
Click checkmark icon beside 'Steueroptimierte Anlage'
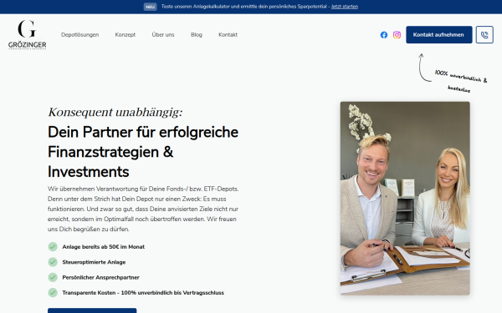(x=53, y=262)
